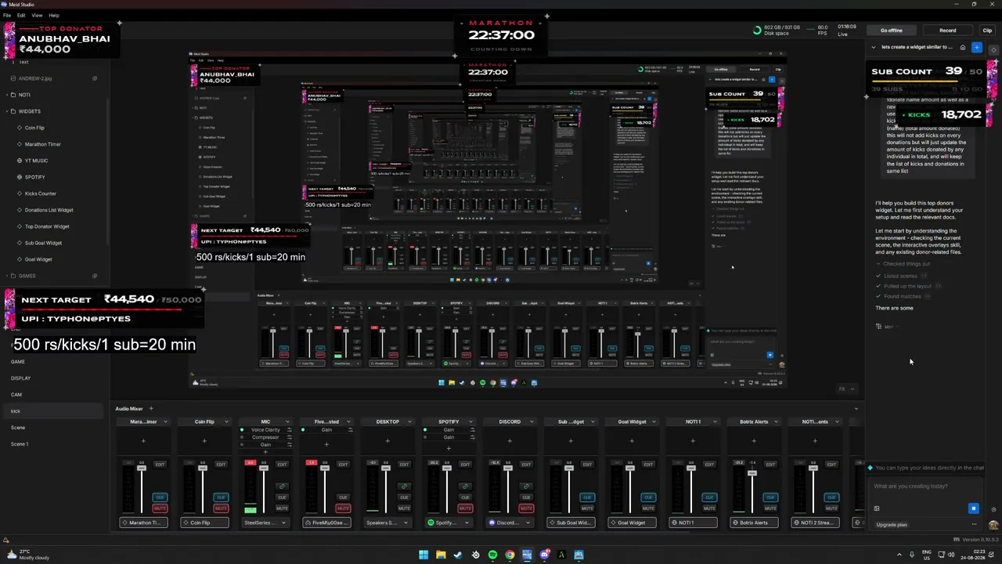This screenshot has height=564, width=1002.
Task: Adjust the MIC volume fader
Action: coord(263,468)
